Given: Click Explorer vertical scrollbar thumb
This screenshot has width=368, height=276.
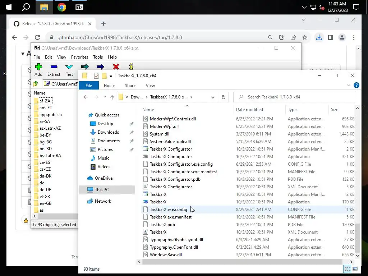Looking at the screenshot, I should coord(357,238).
